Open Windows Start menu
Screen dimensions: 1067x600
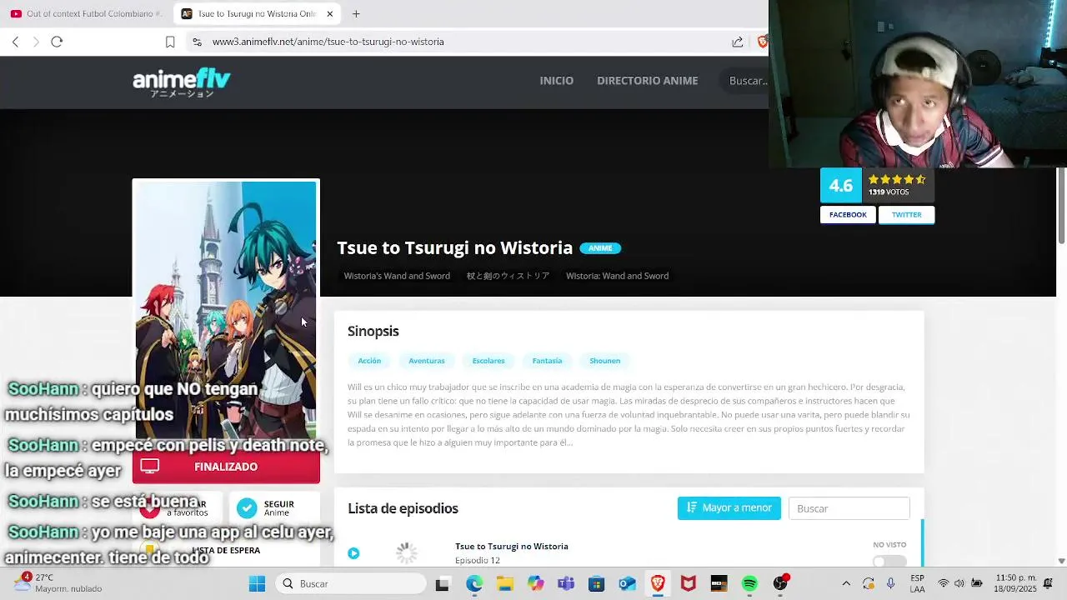[257, 583]
